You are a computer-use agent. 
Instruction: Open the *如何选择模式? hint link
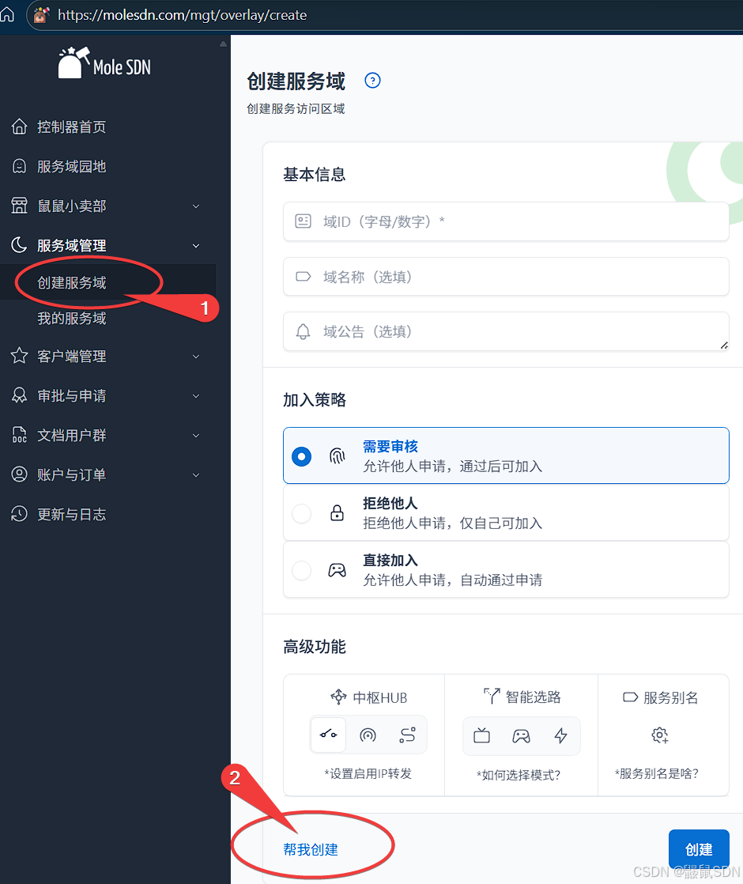519,775
